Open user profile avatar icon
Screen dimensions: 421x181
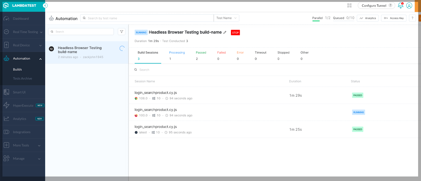[x=409, y=6]
